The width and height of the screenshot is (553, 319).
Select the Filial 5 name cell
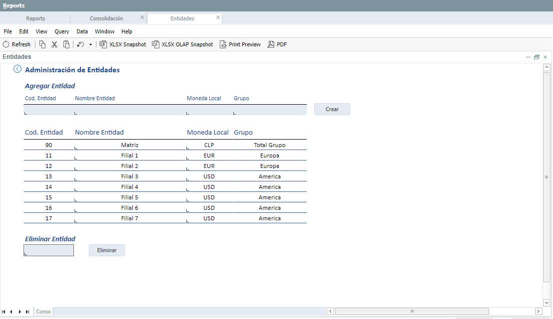tap(129, 197)
